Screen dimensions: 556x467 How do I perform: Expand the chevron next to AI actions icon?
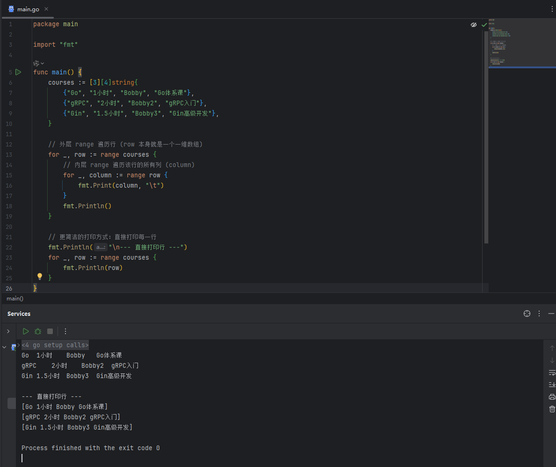42,64
